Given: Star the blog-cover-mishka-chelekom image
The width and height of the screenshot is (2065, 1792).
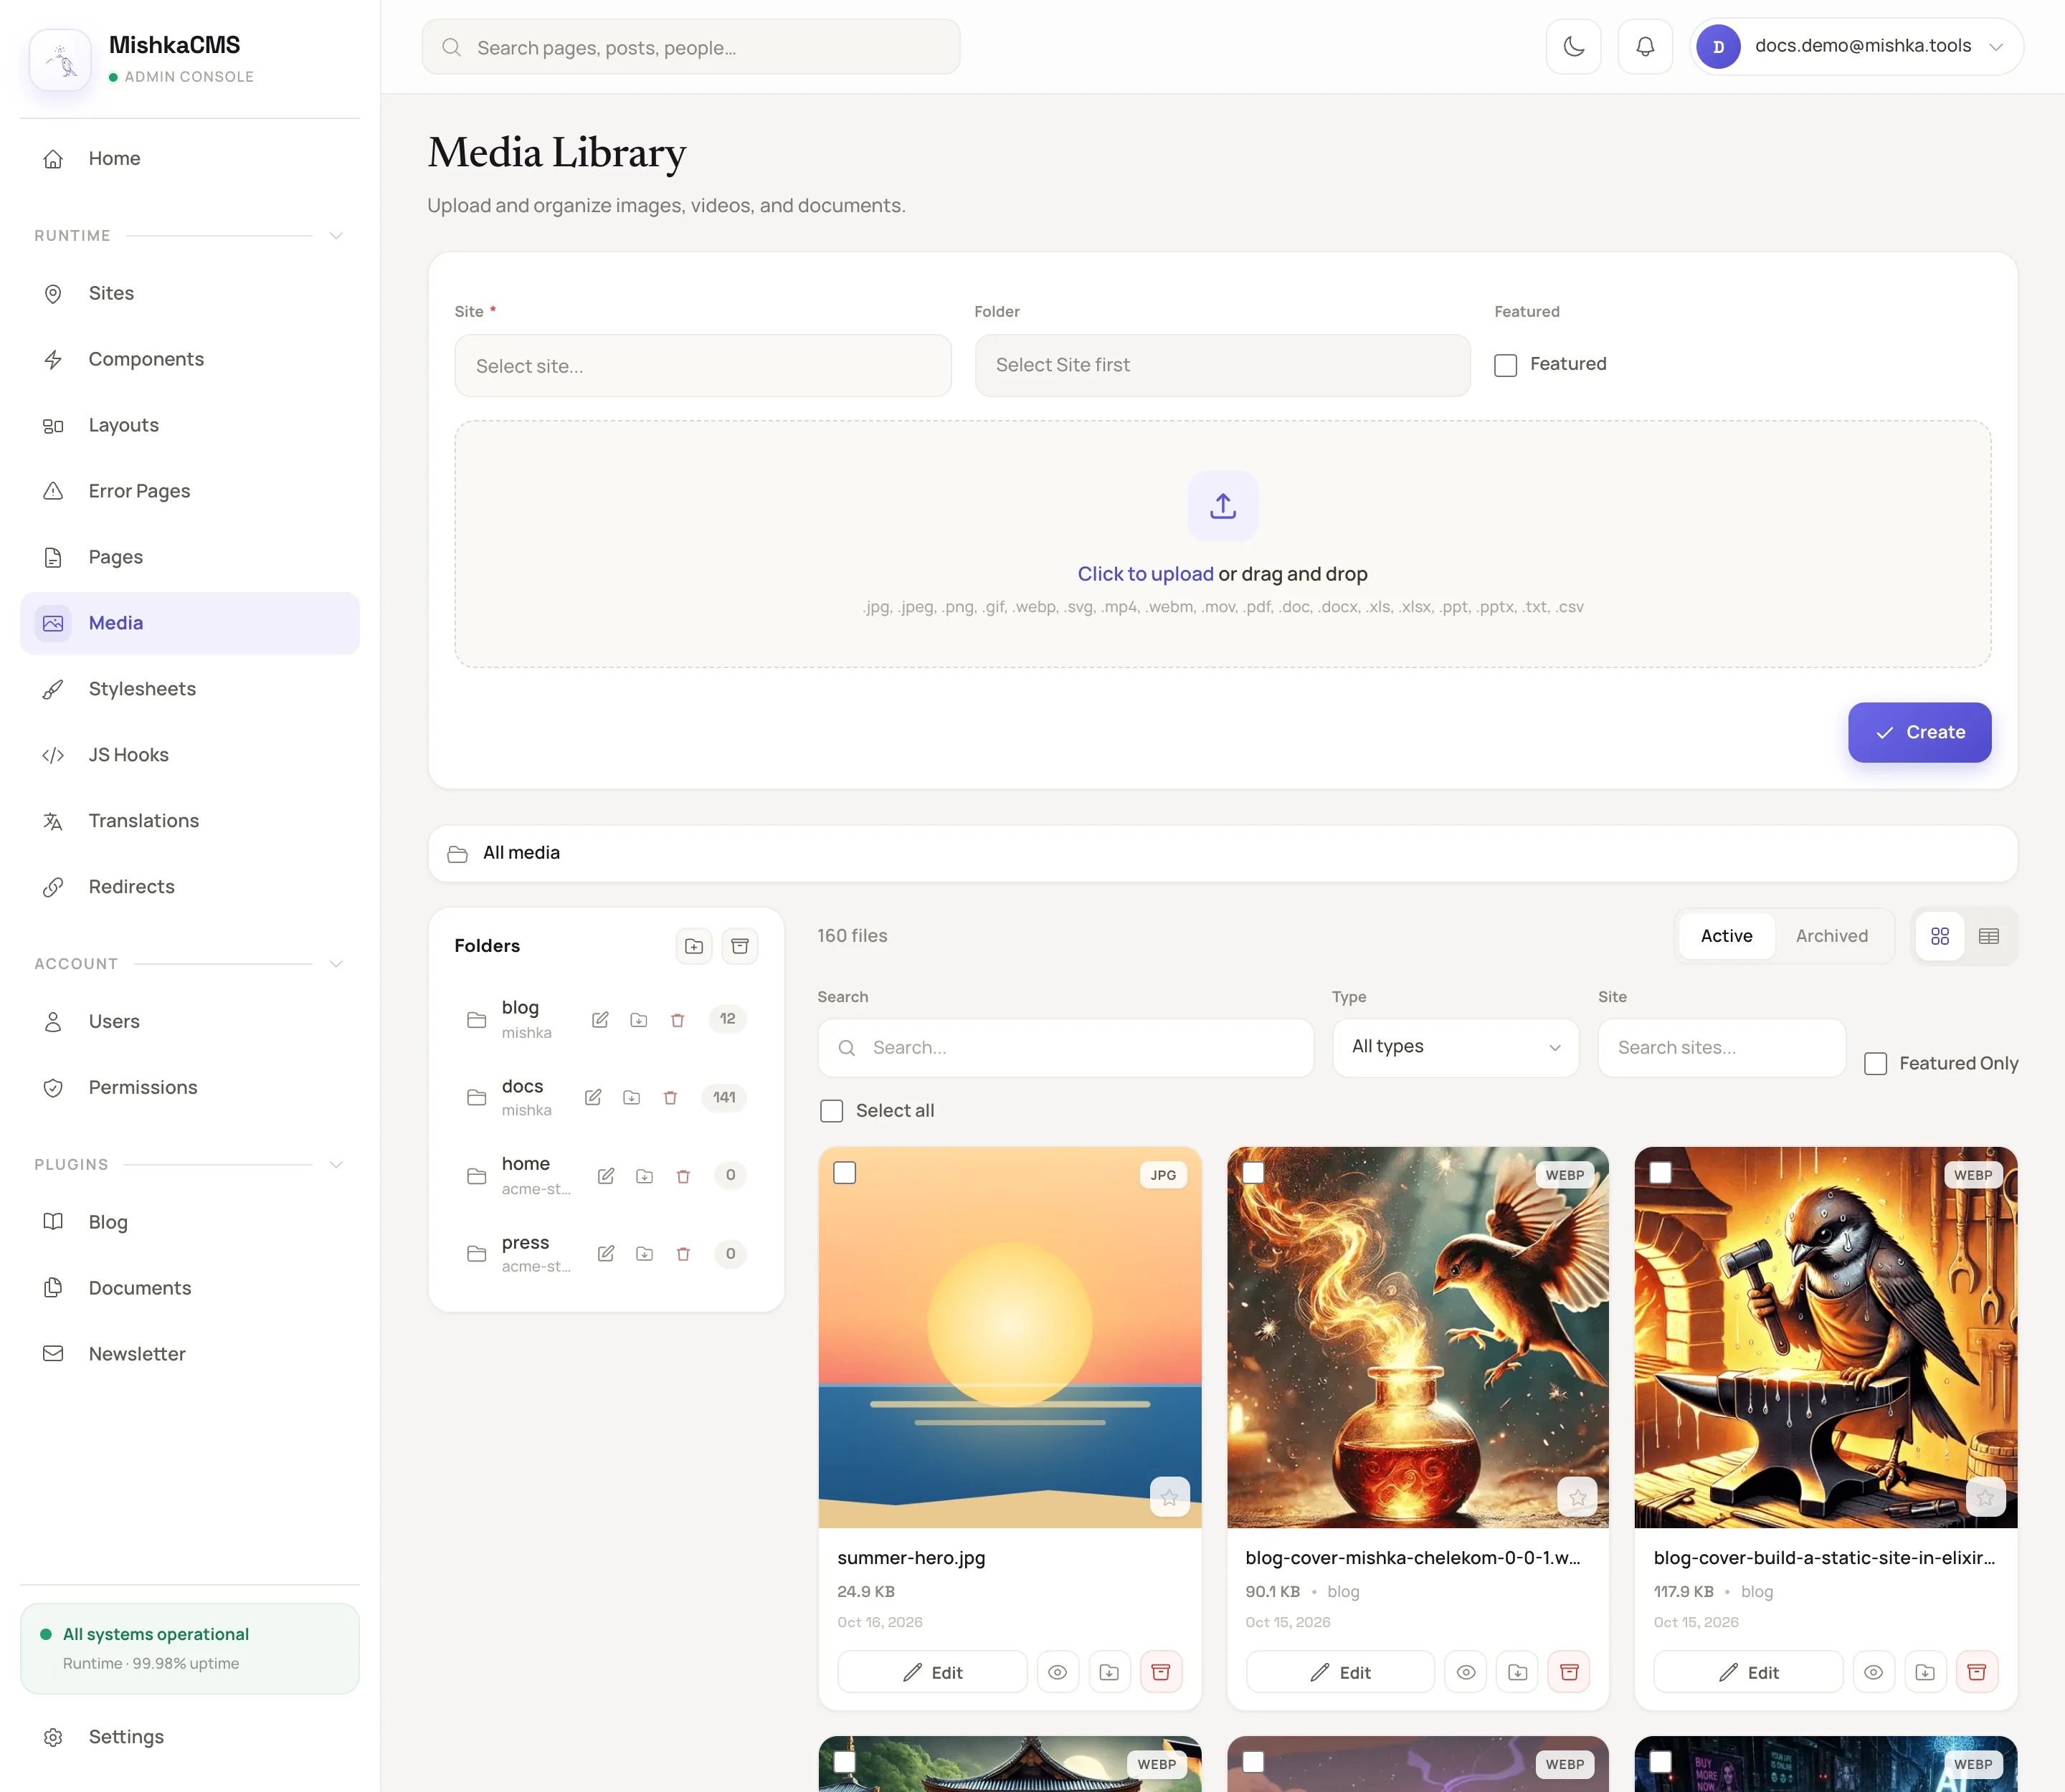Looking at the screenshot, I should pos(1577,1497).
